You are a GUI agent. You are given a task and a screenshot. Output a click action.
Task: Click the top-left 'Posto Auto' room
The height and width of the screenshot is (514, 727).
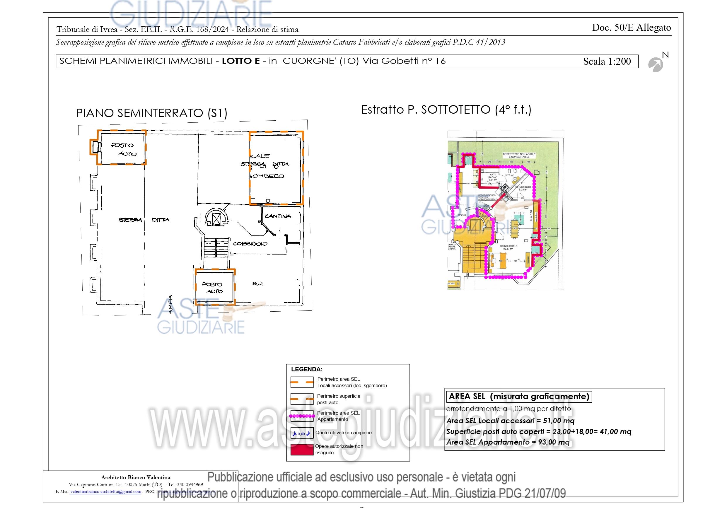[123, 149]
